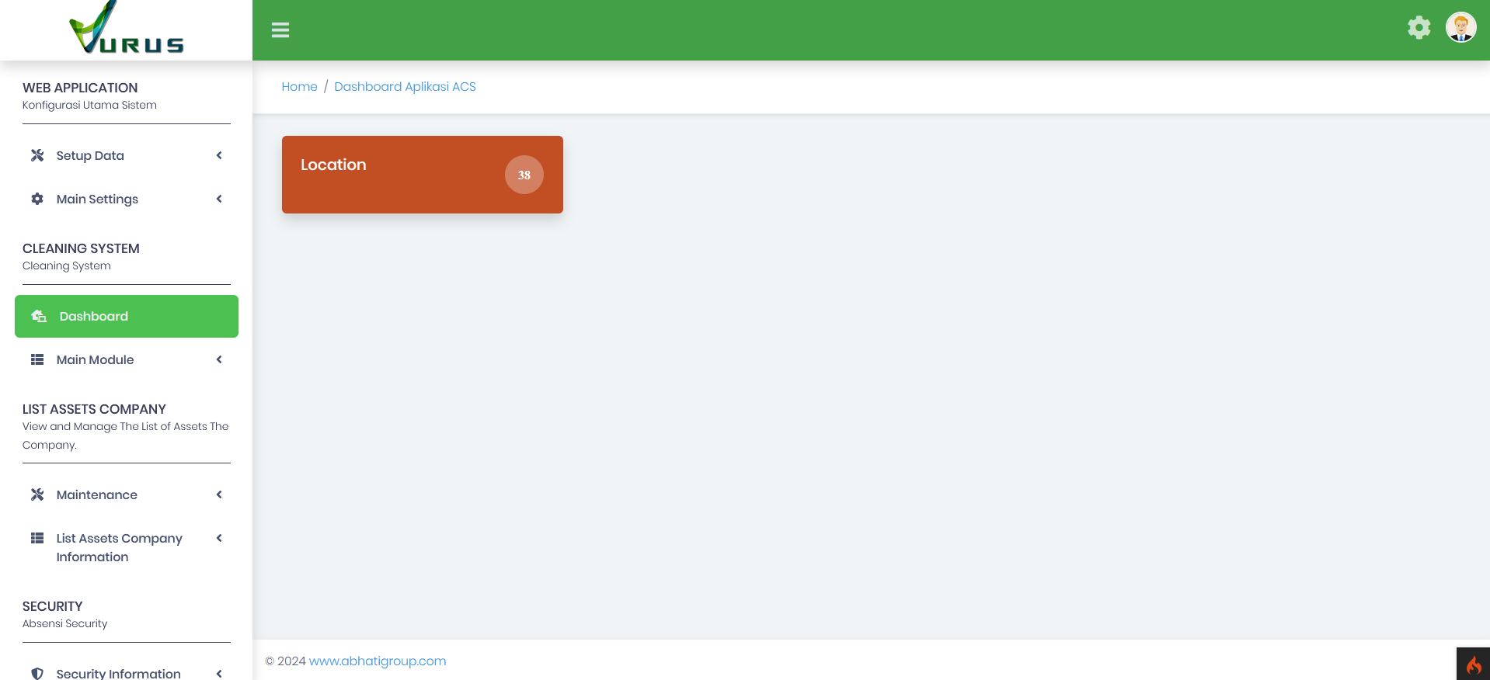Viewport: 1490px width, 680px height.
Task: Click the Vurus logo
Action: click(127, 28)
